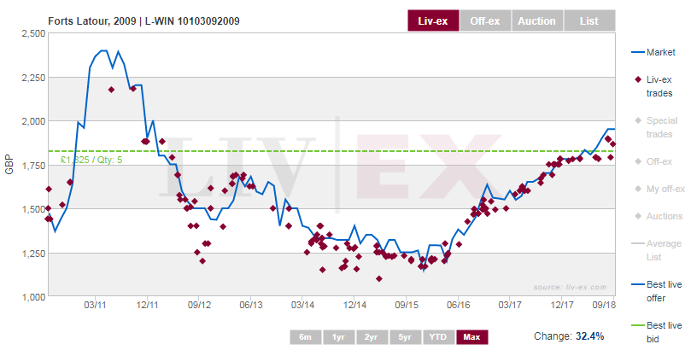The width and height of the screenshot is (691, 356).
Task: Click the GBP axis title
Action: (x=9, y=165)
